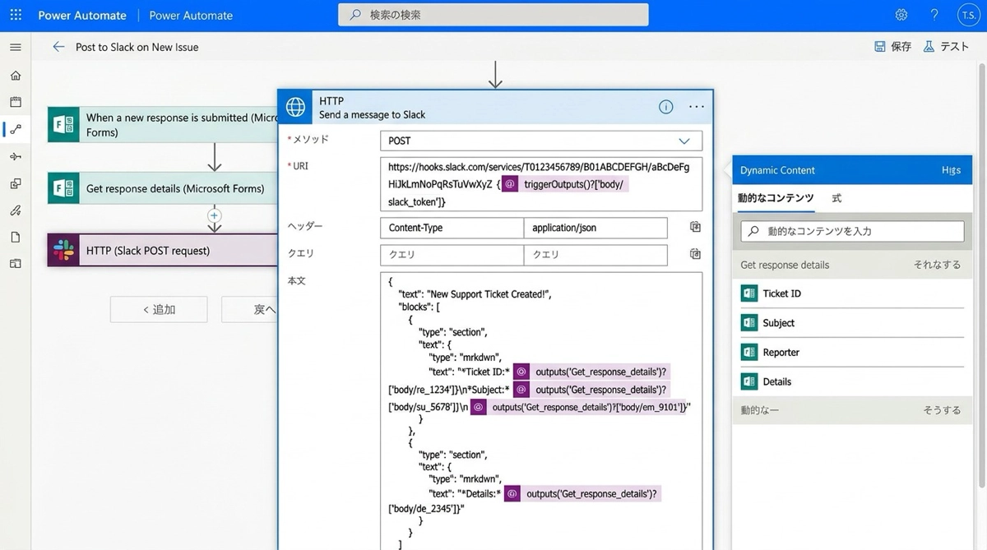
Task: Open the app launcher waffle icon
Action: coord(16,15)
